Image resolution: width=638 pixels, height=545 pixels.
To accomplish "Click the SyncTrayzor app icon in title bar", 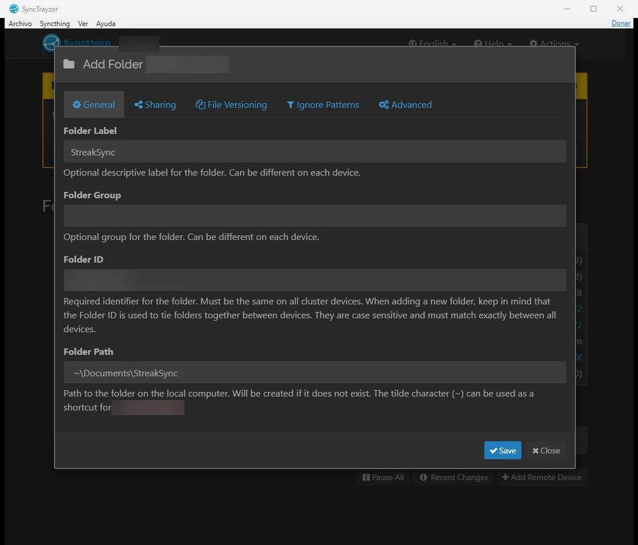I will (14, 9).
